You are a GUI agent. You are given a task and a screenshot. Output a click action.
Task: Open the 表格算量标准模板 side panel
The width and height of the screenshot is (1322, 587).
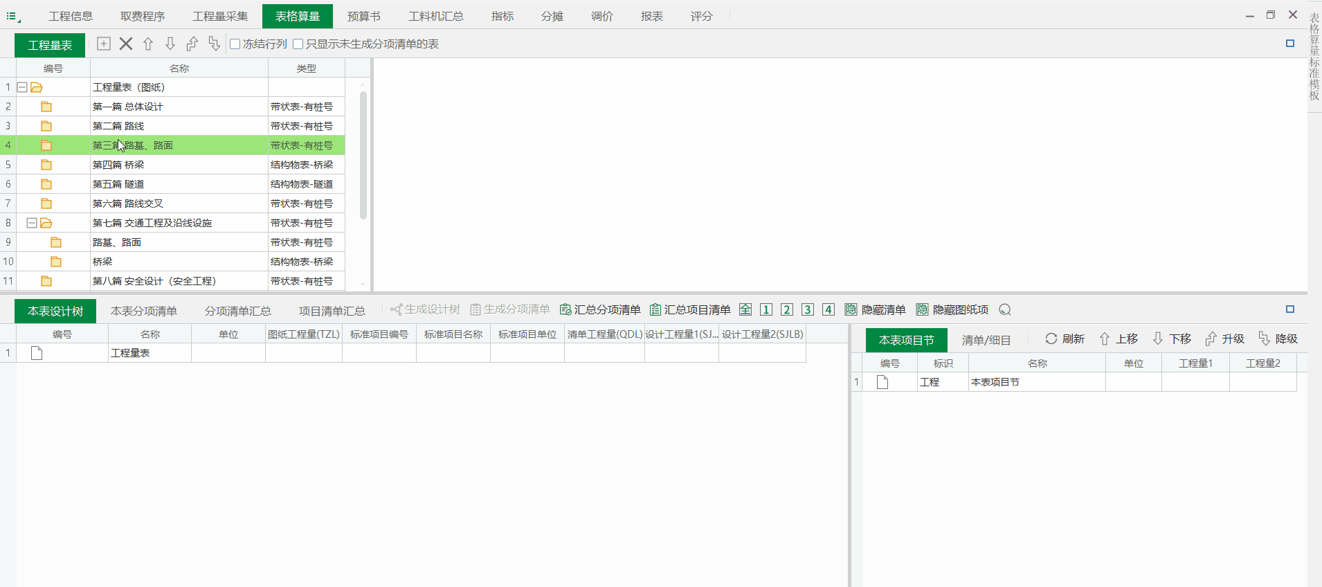tap(1314, 57)
